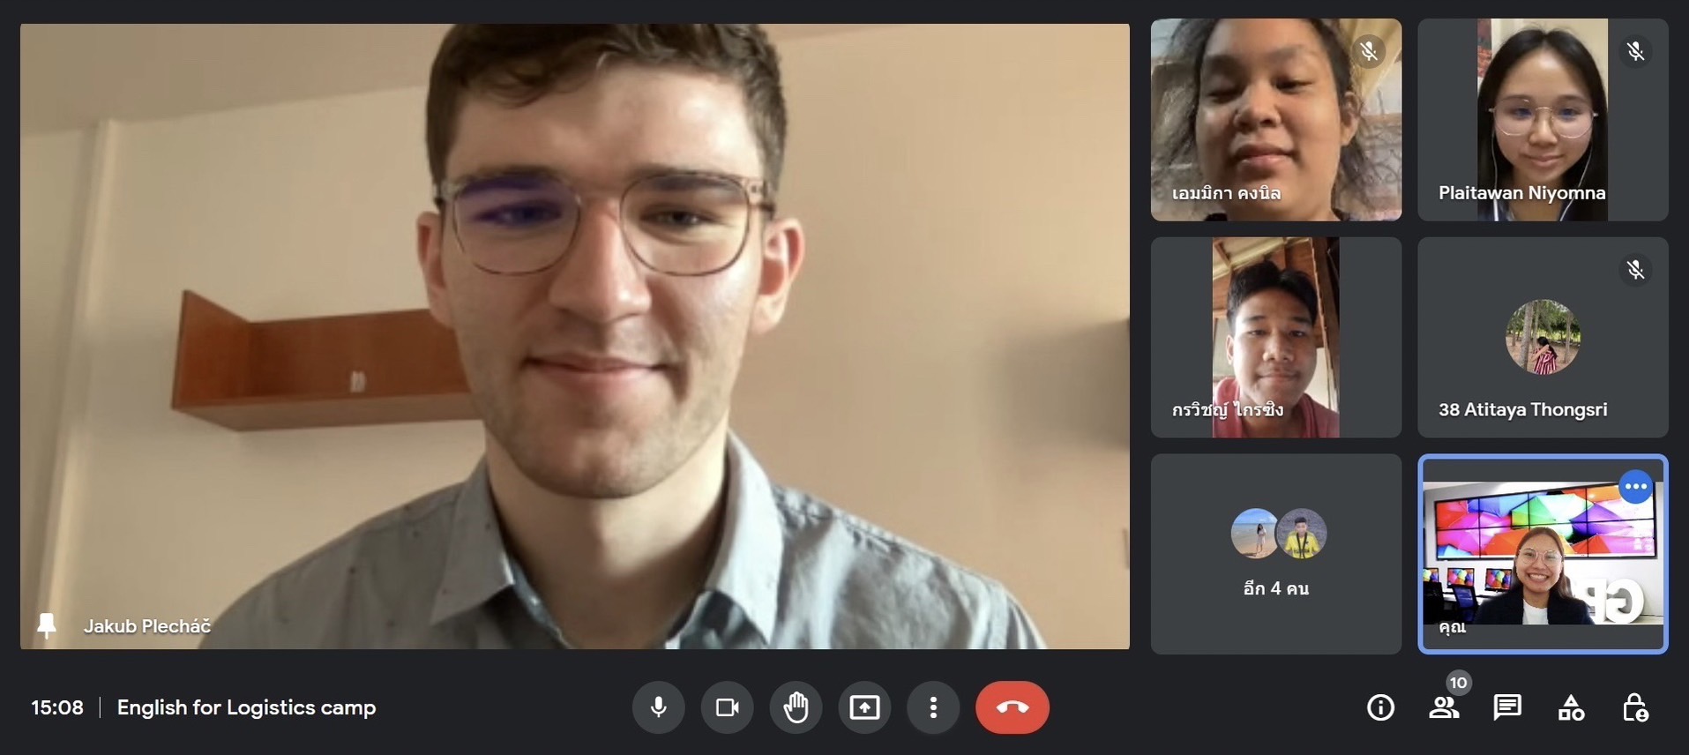The width and height of the screenshot is (1689, 755).
Task: Expand the tile showing 4 more people
Action: click(x=1275, y=554)
